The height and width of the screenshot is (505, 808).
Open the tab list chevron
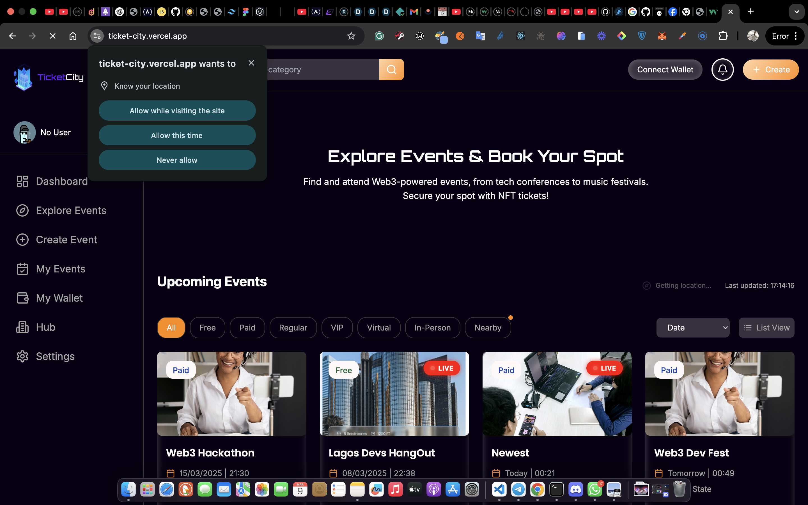pyautogui.click(x=796, y=12)
